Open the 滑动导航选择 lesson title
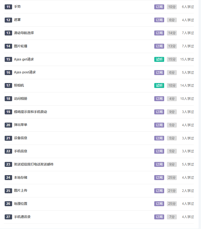 24,33
